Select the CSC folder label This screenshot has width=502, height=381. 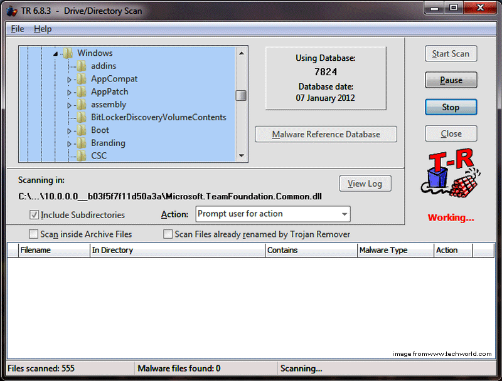click(x=99, y=155)
